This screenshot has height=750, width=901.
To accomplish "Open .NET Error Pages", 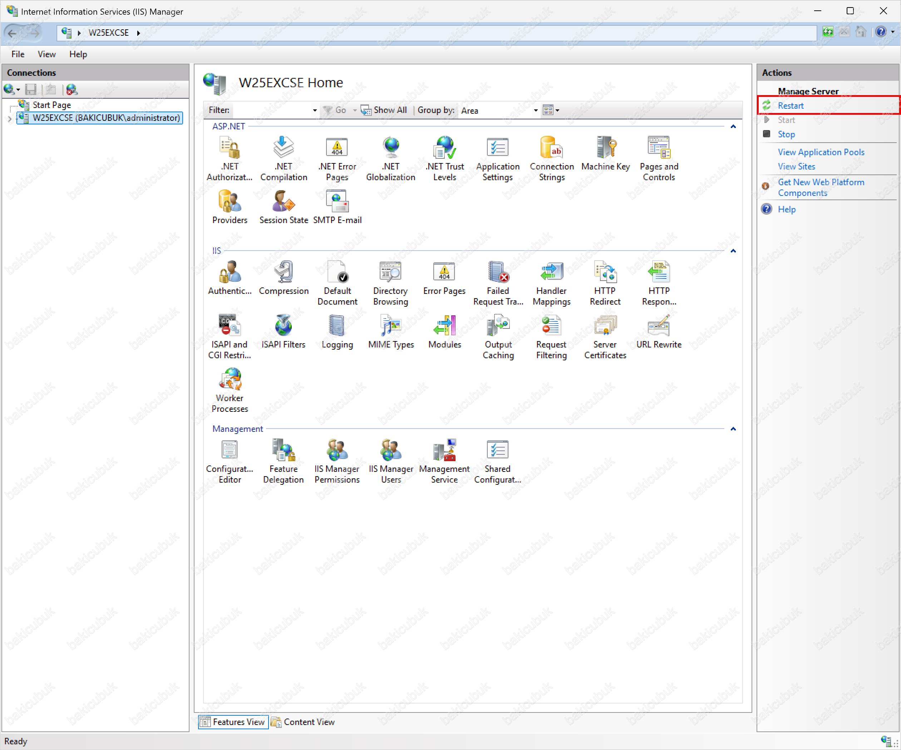I will (337, 158).
